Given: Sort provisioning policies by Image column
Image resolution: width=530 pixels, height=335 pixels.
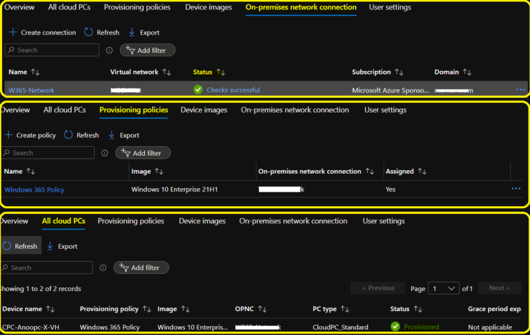Looking at the screenshot, I should 159,171.
